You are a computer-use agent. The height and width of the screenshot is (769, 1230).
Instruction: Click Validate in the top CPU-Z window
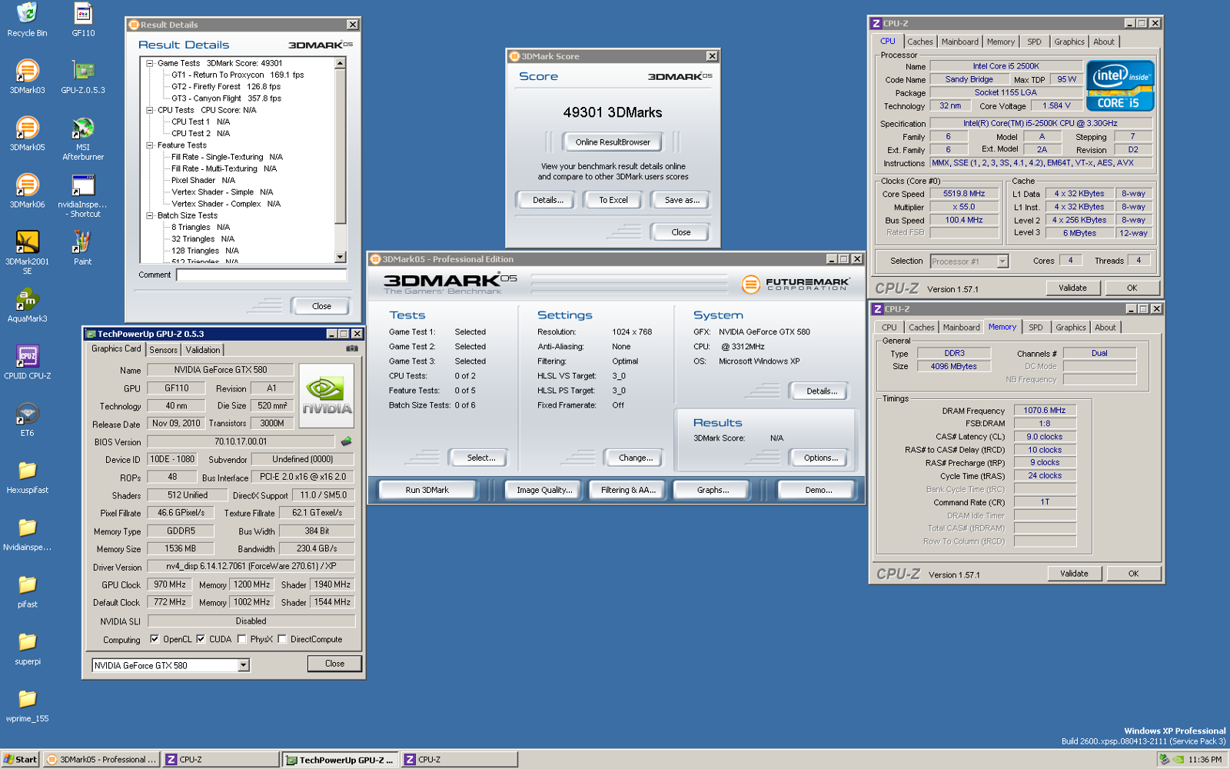(1072, 288)
